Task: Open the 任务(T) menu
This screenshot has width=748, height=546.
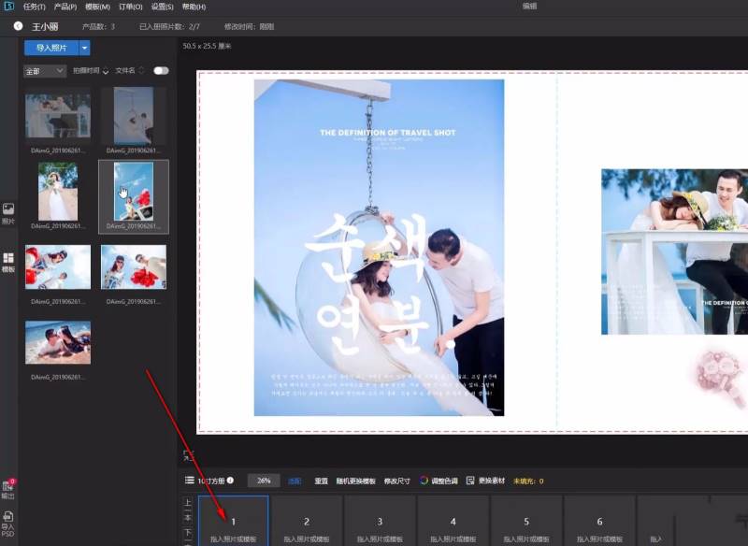Action: point(34,7)
